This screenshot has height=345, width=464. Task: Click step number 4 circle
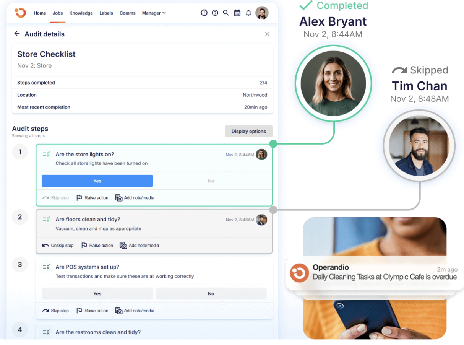[x=20, y=330]
